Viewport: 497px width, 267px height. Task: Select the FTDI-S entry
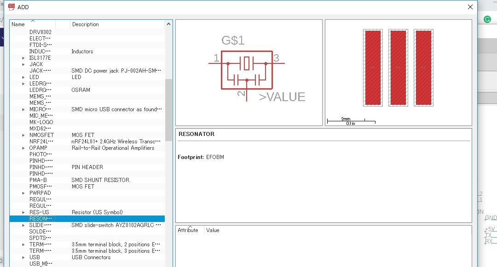40,45
